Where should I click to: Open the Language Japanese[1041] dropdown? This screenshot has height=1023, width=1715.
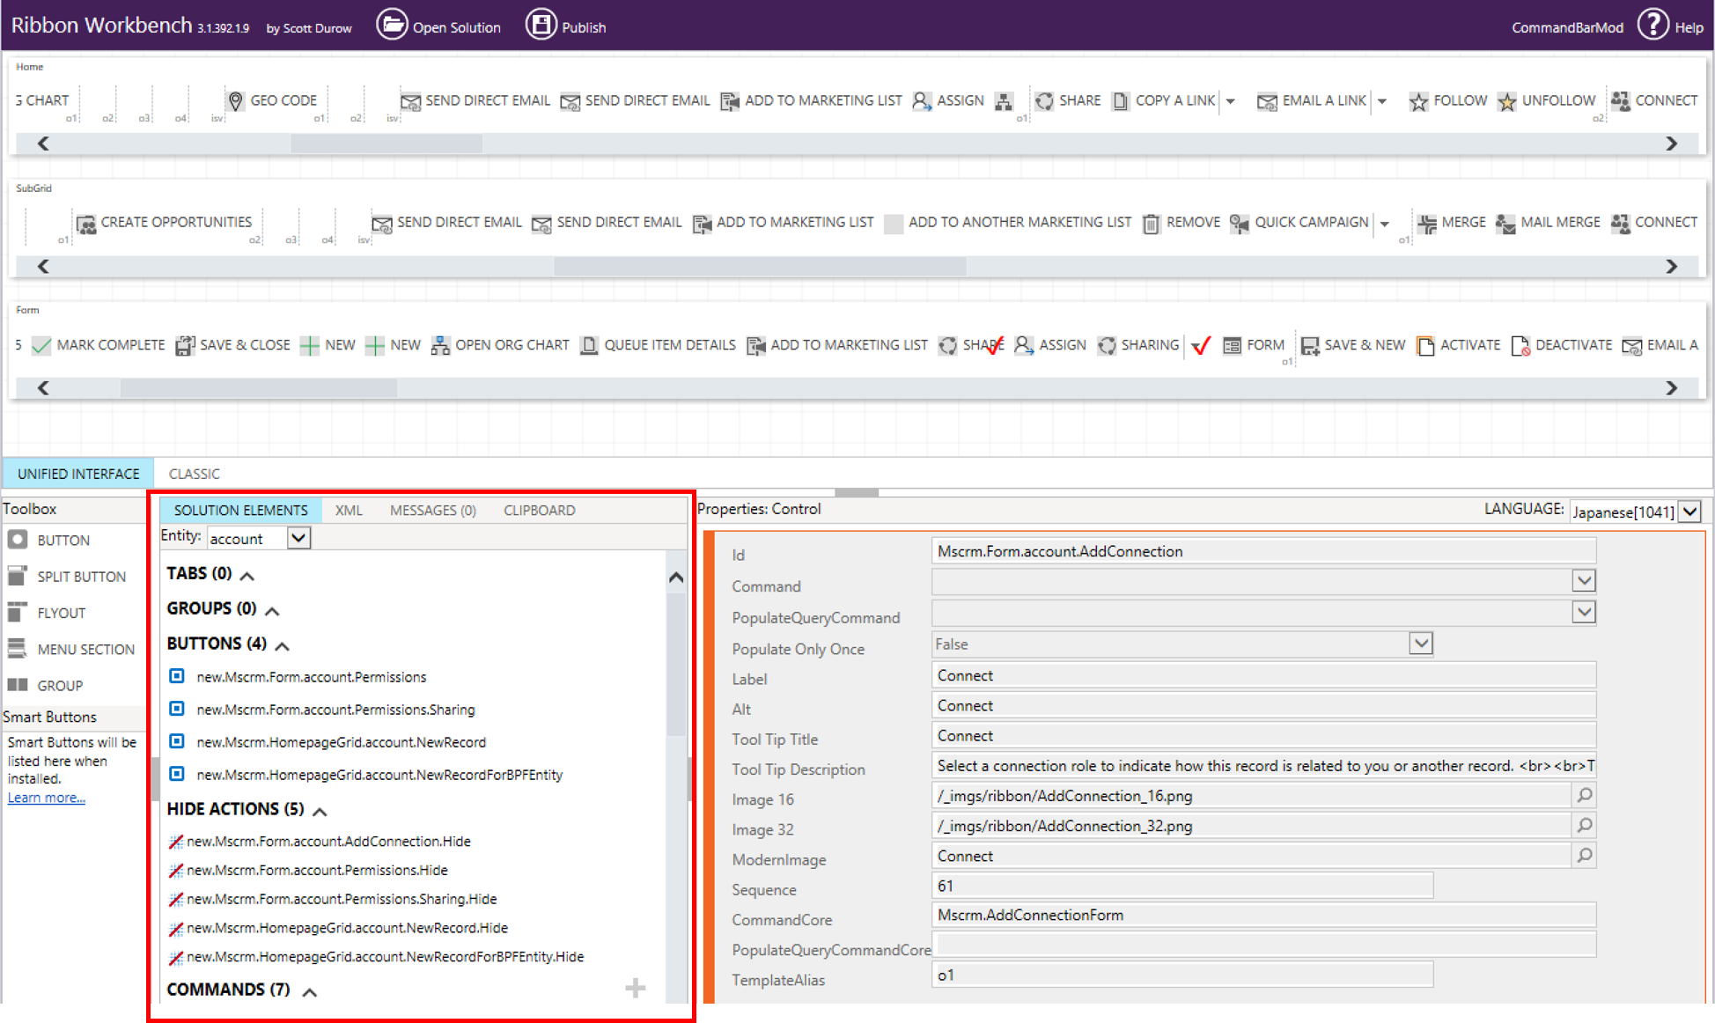[1689, 511]
